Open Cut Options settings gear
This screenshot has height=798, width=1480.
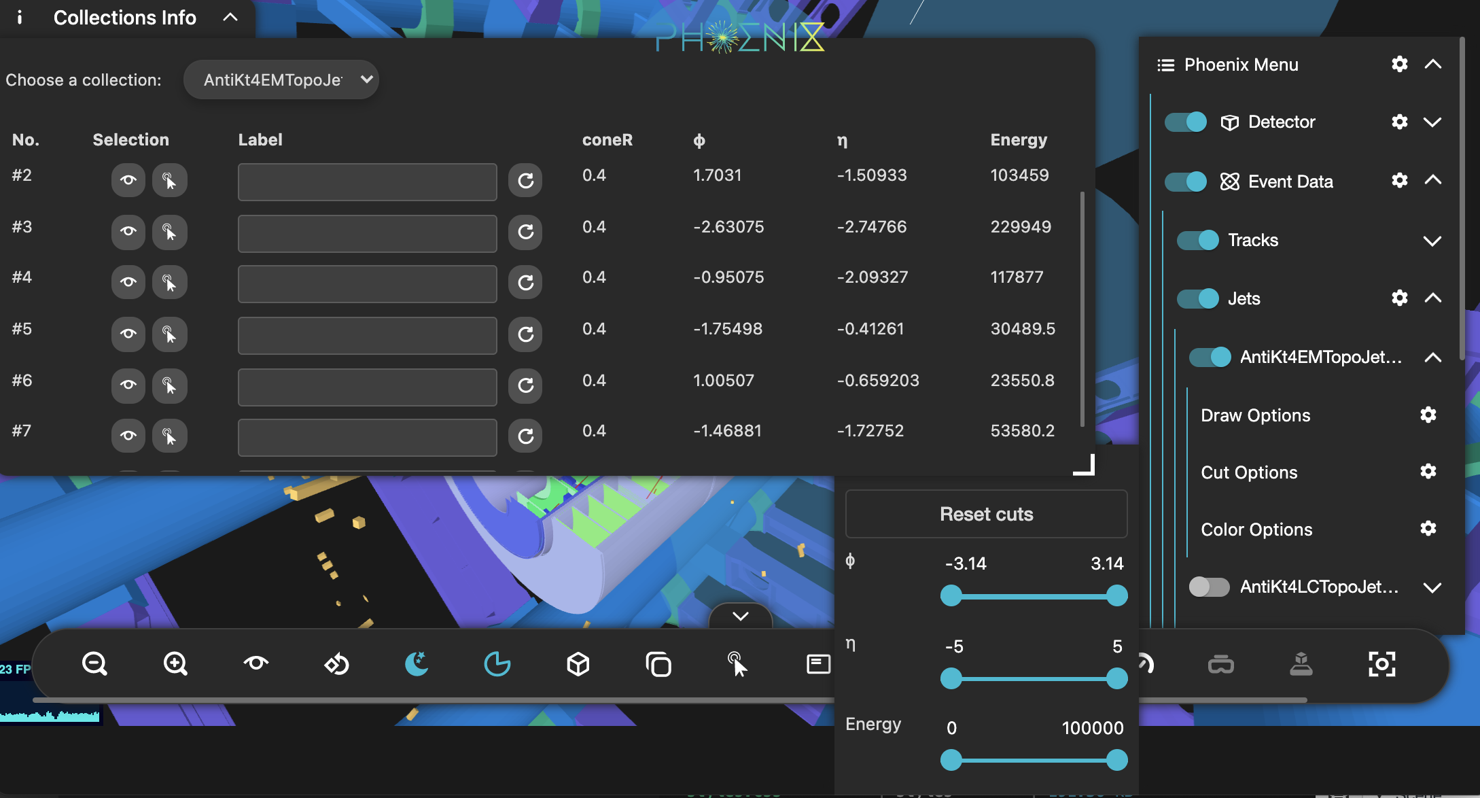click(1429, 472)
